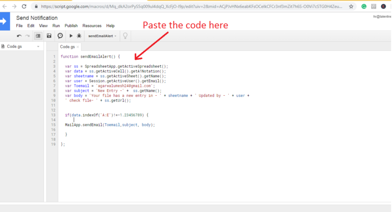Bookmark this page with star icon
The image size is (392, 212).
[351, 7]
